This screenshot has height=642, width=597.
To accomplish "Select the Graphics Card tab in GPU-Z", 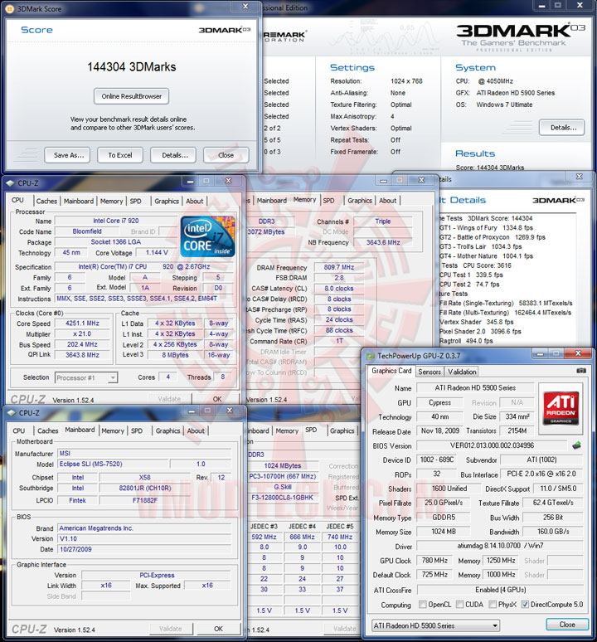I will click(391, 371).
